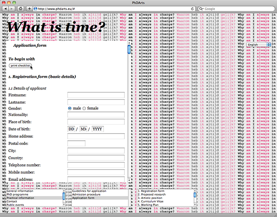Focus the Nationality text field
Viewport: 277px width, 217px height.
[96, 115]
